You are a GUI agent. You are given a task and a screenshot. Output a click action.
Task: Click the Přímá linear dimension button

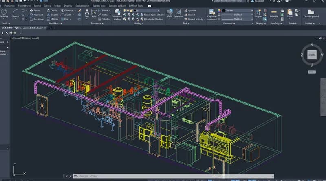pyautogui.click(x=104, y=11)
